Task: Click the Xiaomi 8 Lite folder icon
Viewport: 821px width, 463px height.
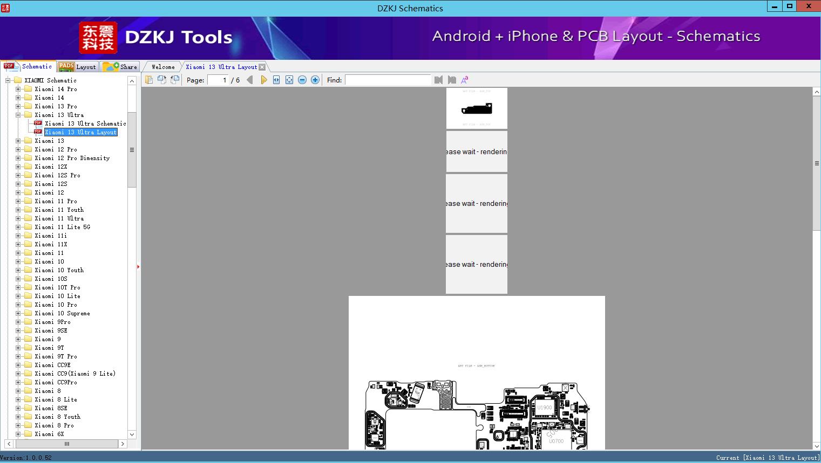Action: pos(28,399)
